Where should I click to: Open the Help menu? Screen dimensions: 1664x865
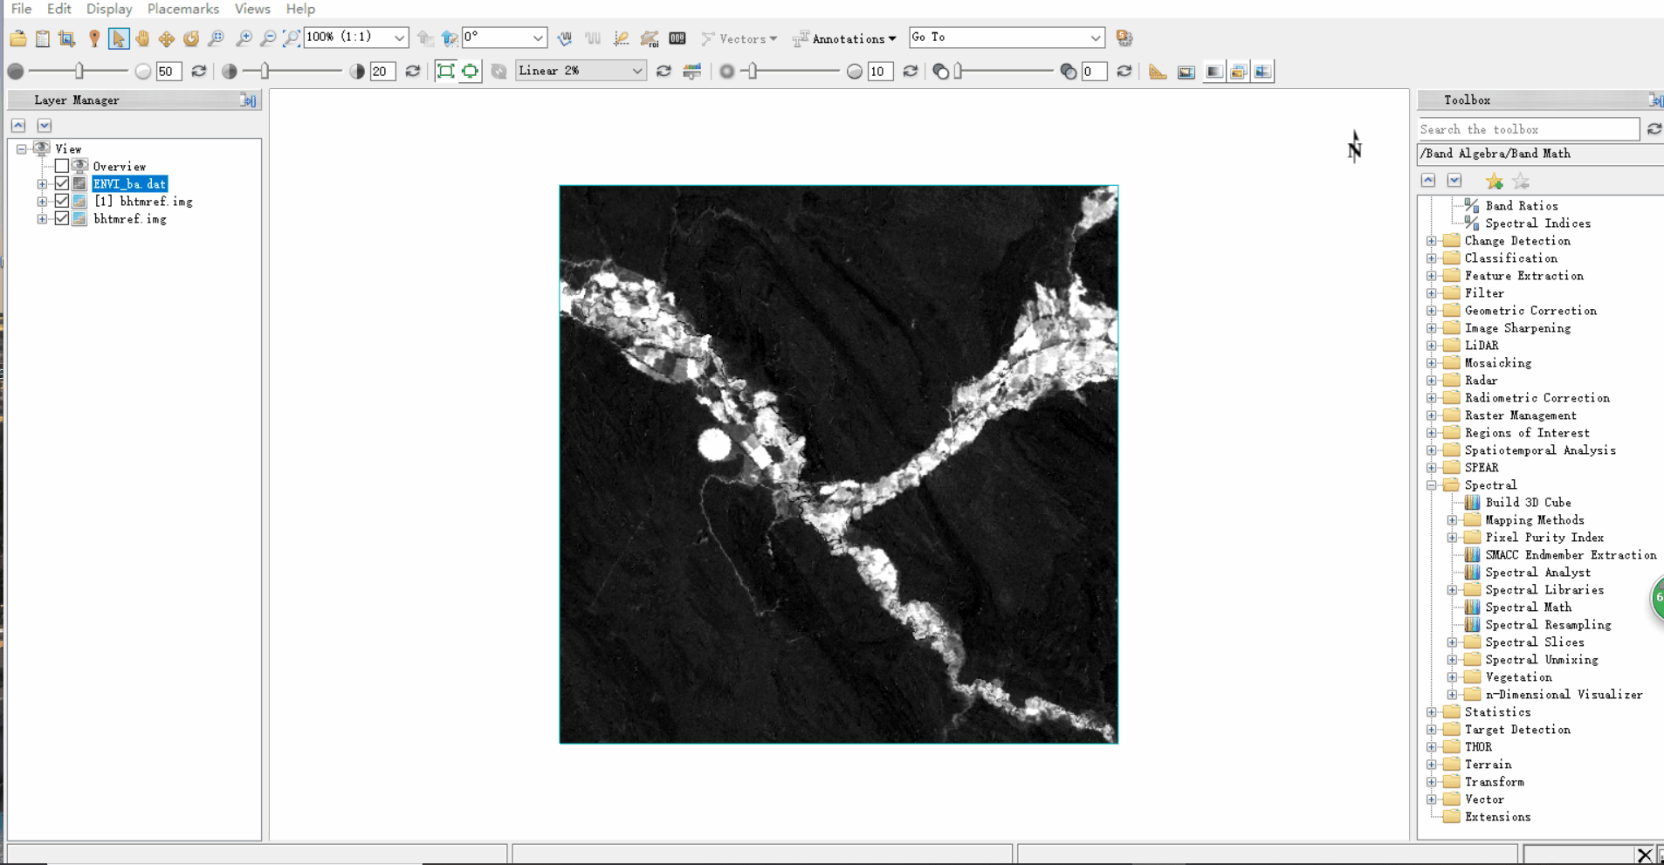coord(300,9)
